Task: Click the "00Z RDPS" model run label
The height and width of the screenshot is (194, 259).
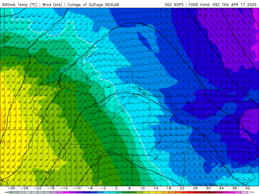Action: point(174,5)
